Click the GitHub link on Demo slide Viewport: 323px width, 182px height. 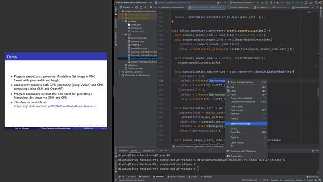tap(55, 106)
